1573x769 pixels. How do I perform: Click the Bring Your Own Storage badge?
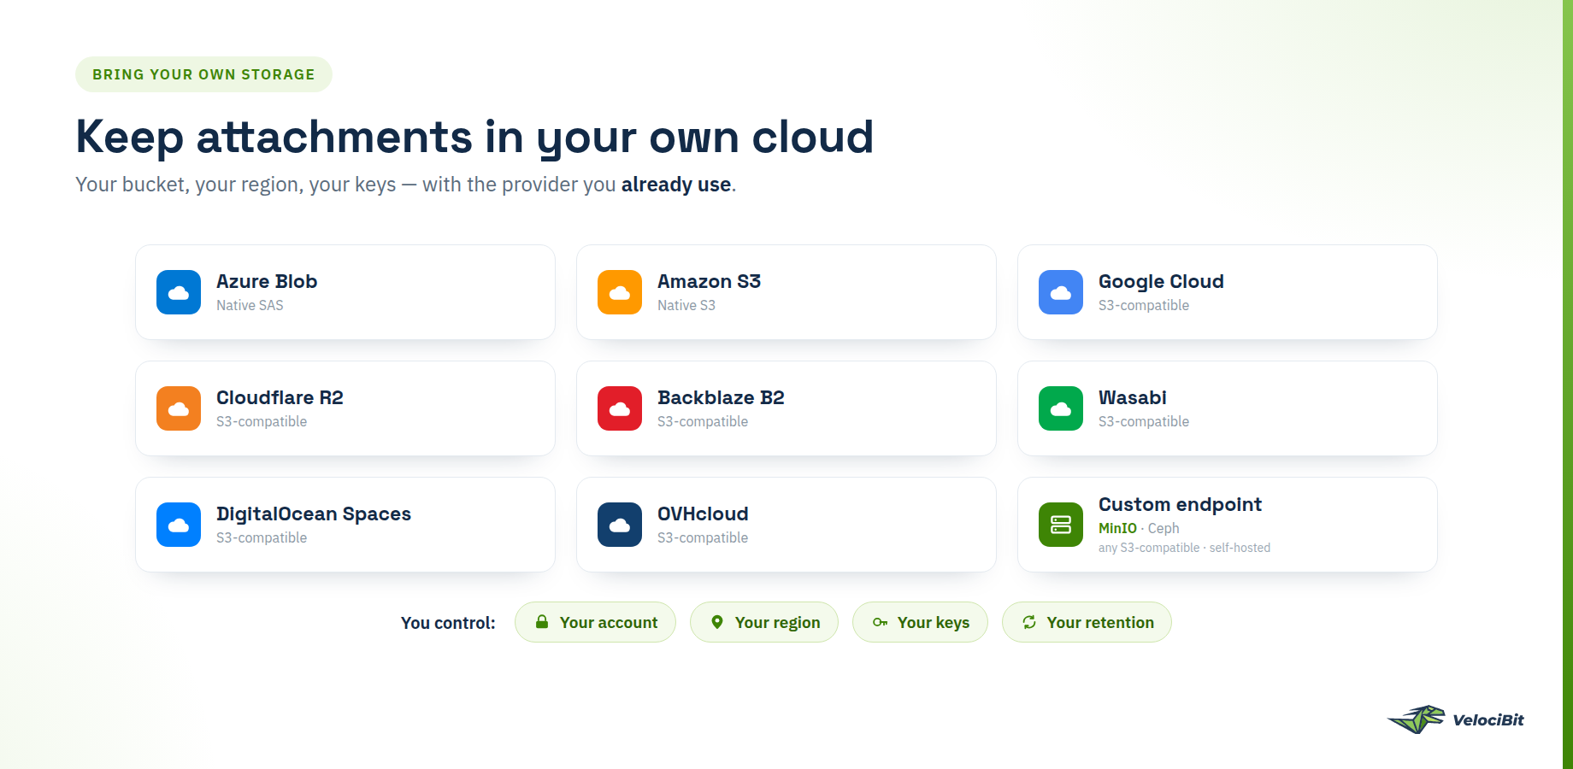pyautogui.click(x=203, y=74)
